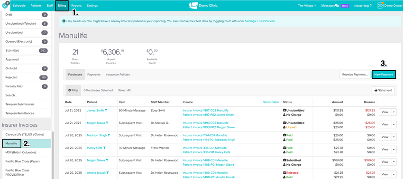Screen dimensions: 403x179
Task: Open the Patients menu
Action: pos(36,5)
